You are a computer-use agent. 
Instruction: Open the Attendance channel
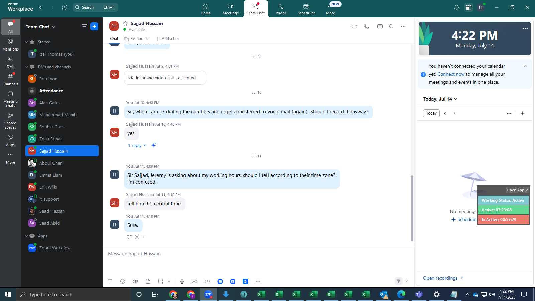pyautogui.click(x=62, y=91)
